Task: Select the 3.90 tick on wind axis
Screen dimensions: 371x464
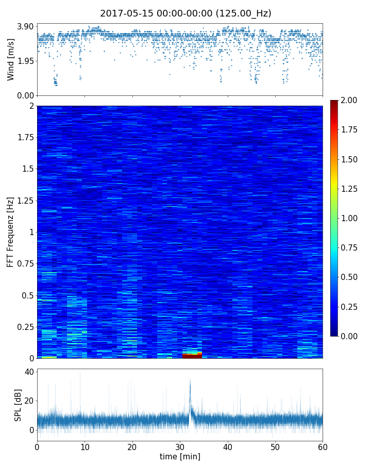Action: click(x=25, y=26)
